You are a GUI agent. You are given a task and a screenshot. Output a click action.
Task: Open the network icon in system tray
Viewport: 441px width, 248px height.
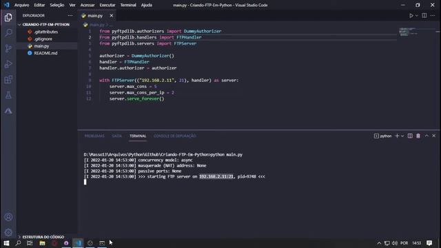[387, 243]
